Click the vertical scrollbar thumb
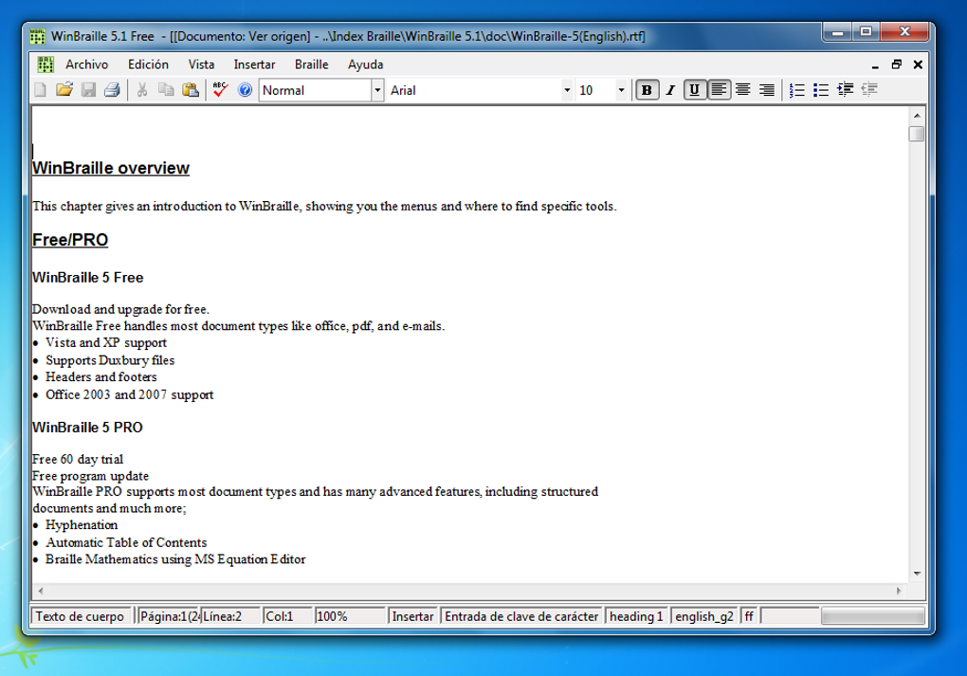The image size is (967, 676). [917, 134]
